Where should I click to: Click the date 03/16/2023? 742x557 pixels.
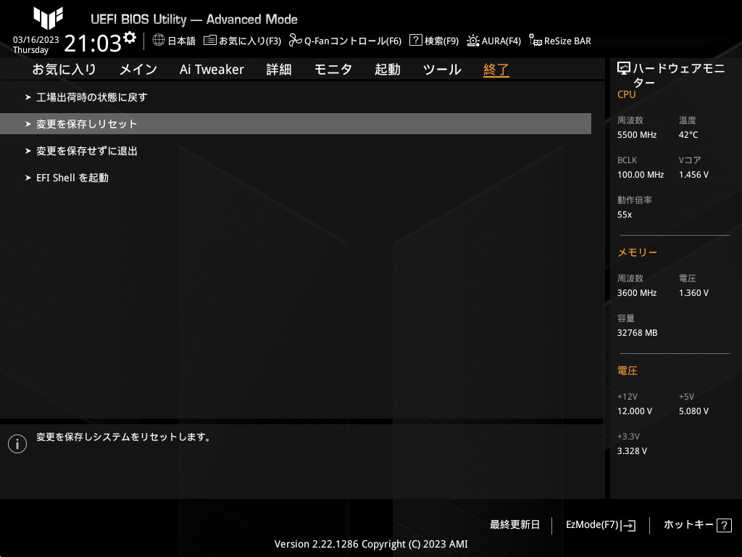pyautogui.click(x=36, y=40)
